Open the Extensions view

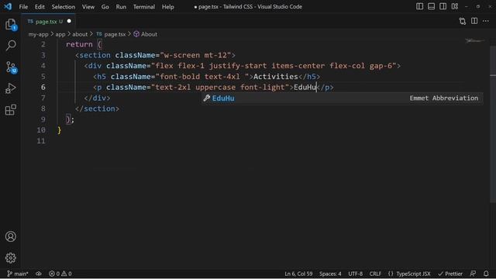(x=10, y=110)
